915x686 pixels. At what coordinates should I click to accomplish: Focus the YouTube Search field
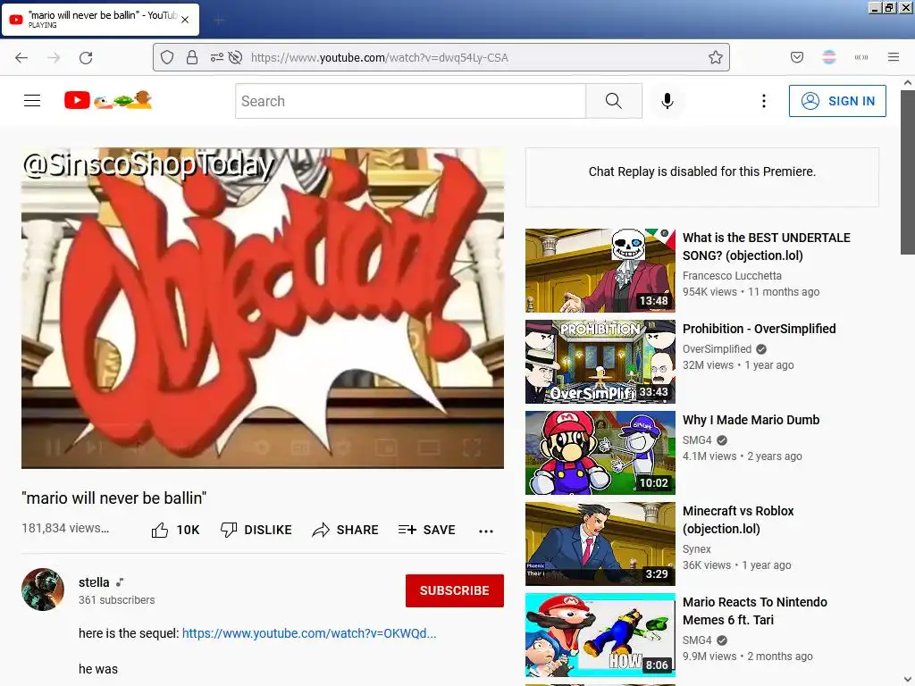pos(410,101)
